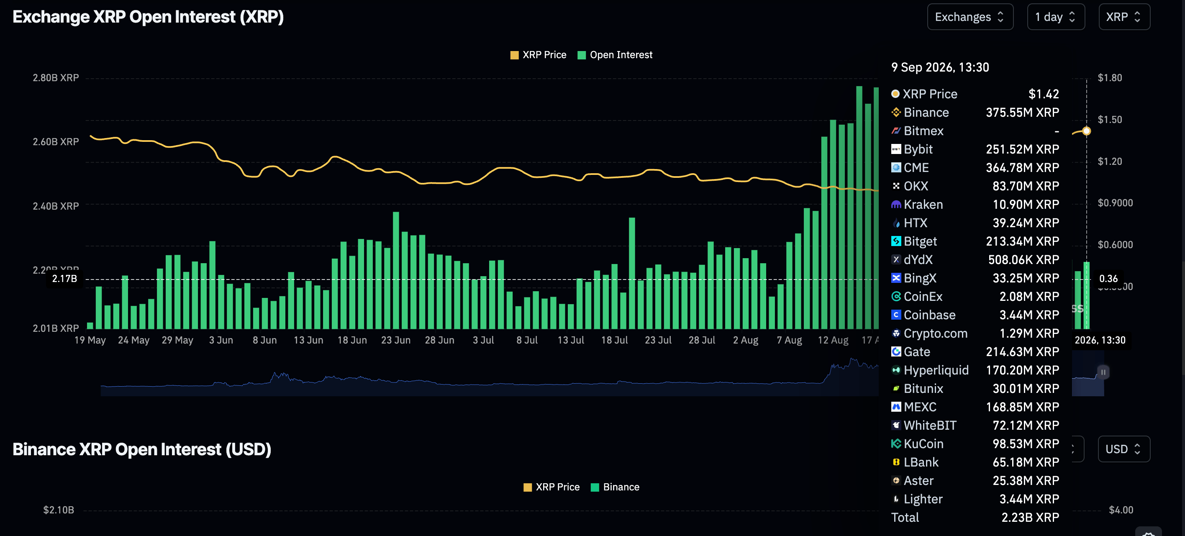Click the tooltip date 9 Sep 2026, 13:30
1185x536 pixels.
(940, 68)
